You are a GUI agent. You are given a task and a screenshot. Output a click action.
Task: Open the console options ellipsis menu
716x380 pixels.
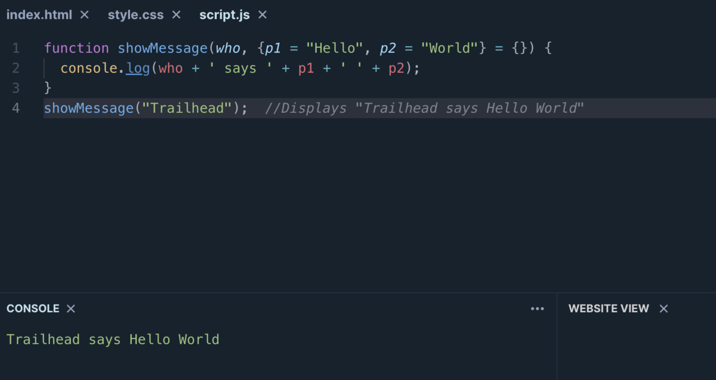tap(537, 308)
